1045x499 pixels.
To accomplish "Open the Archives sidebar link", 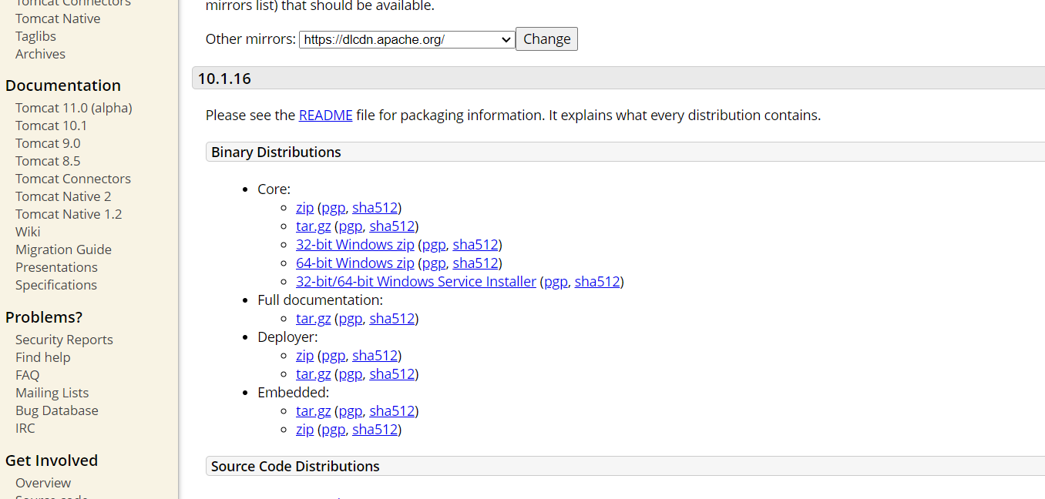I will click(x=40, y=54).
